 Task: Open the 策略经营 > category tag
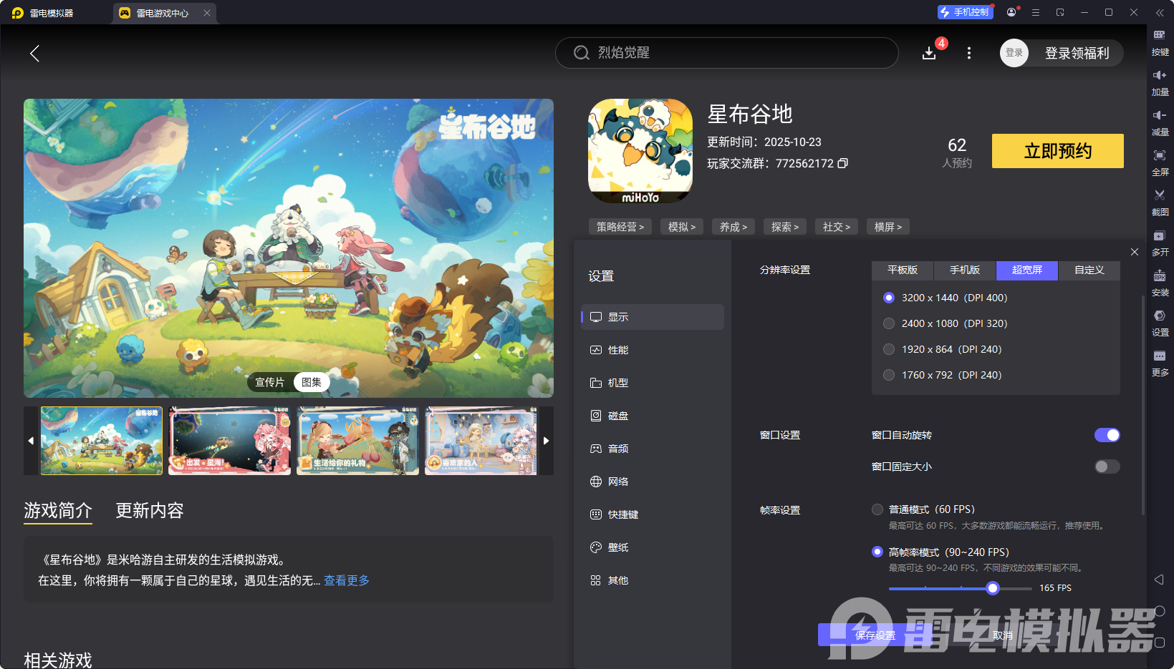(x=620, y=227)
